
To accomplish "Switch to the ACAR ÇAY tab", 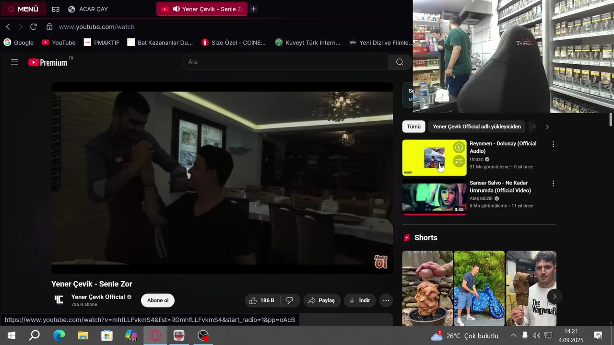I will pyautogui.click(x=88, y=9).
